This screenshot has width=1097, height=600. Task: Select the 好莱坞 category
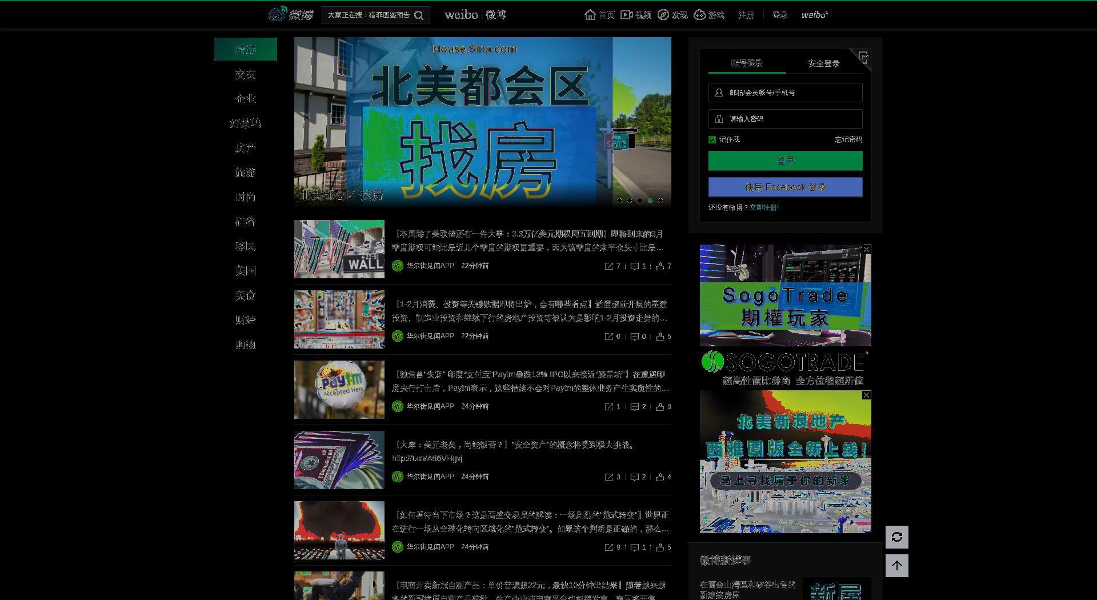pyautogui.click(x=246, y=123)
